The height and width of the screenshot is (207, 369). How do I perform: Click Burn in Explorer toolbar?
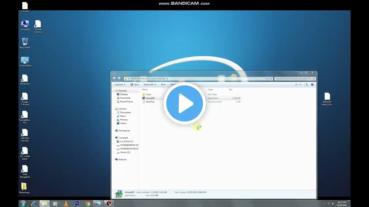pyautogui.click(x=163, y=85)
